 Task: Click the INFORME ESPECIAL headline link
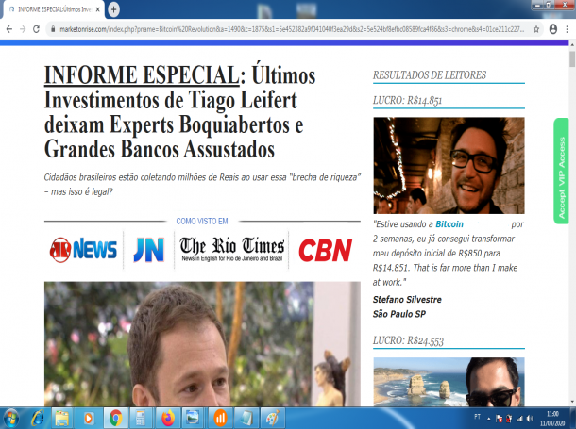click(142, 75)
